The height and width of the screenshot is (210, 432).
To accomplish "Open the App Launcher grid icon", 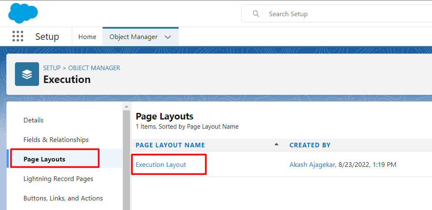I will click(x=18, y=37).
